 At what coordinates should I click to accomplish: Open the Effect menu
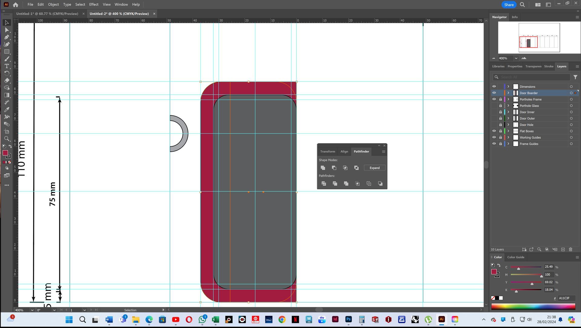pyautogui.click(x=94, y=5)
